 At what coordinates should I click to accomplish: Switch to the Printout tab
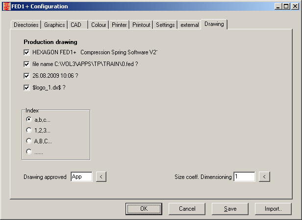coord(141,25)
